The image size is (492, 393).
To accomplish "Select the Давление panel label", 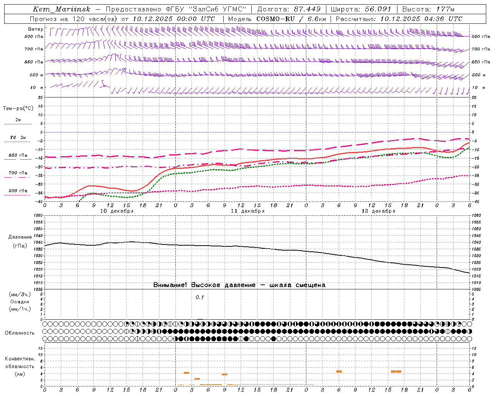I will tap(20, 237).
